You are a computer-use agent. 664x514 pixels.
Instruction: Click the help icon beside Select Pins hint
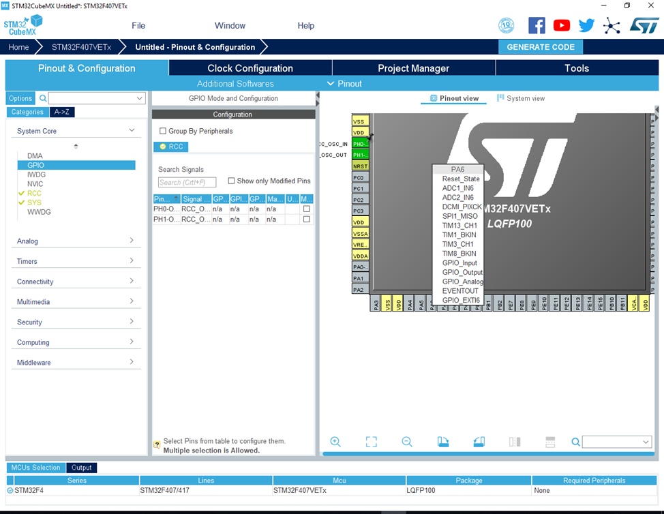[157, 444]
